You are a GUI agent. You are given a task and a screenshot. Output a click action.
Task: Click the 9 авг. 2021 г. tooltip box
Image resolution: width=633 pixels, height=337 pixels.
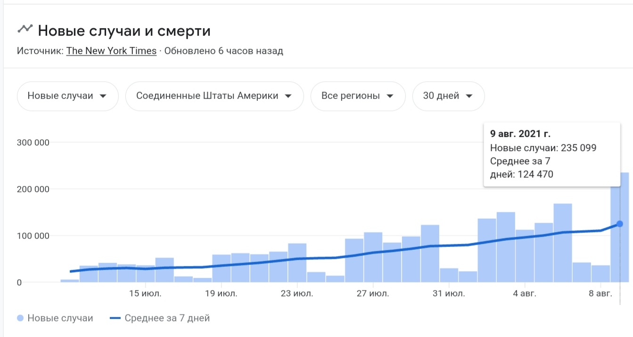coord(551,154)
